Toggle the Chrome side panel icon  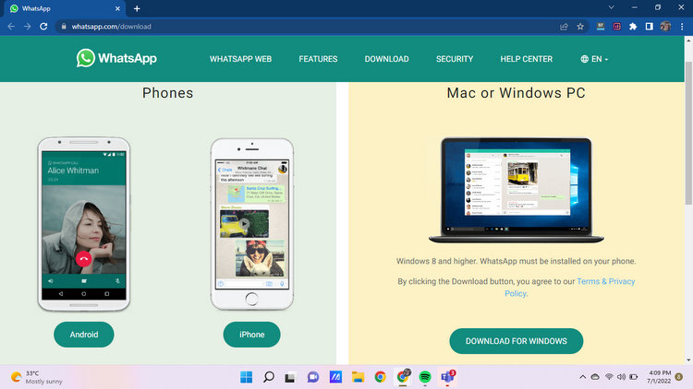point(649,27)
